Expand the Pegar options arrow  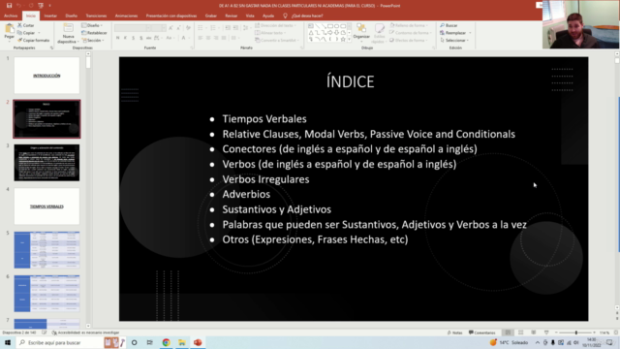click(x=9, y=41)
